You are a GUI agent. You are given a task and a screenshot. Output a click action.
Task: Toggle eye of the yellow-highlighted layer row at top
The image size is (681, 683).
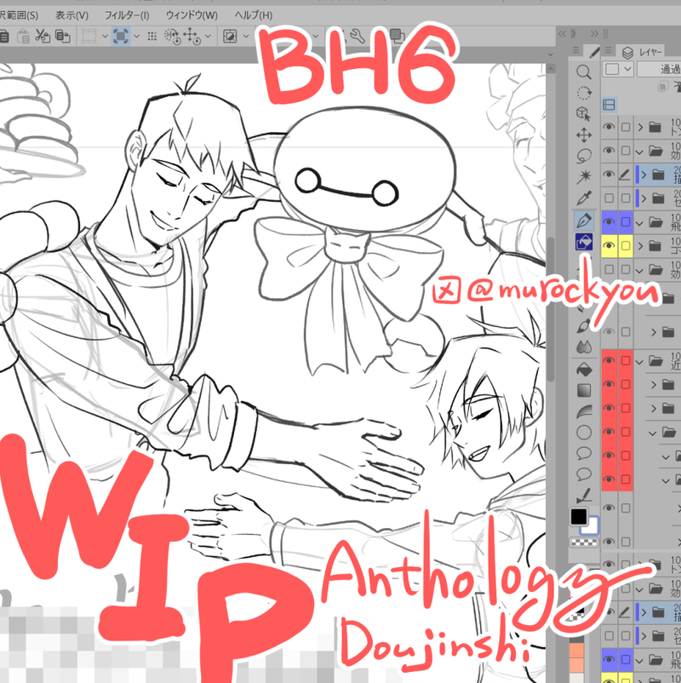pyautogui.click(x=609, y=245)
